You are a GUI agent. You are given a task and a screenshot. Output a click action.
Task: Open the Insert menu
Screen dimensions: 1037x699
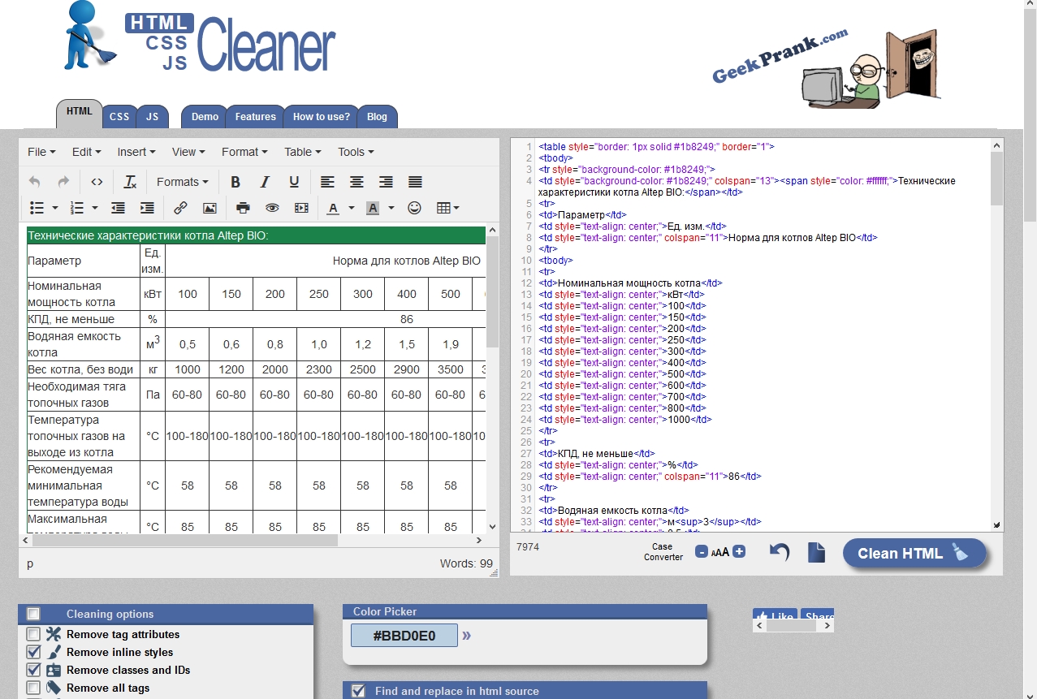136,152
